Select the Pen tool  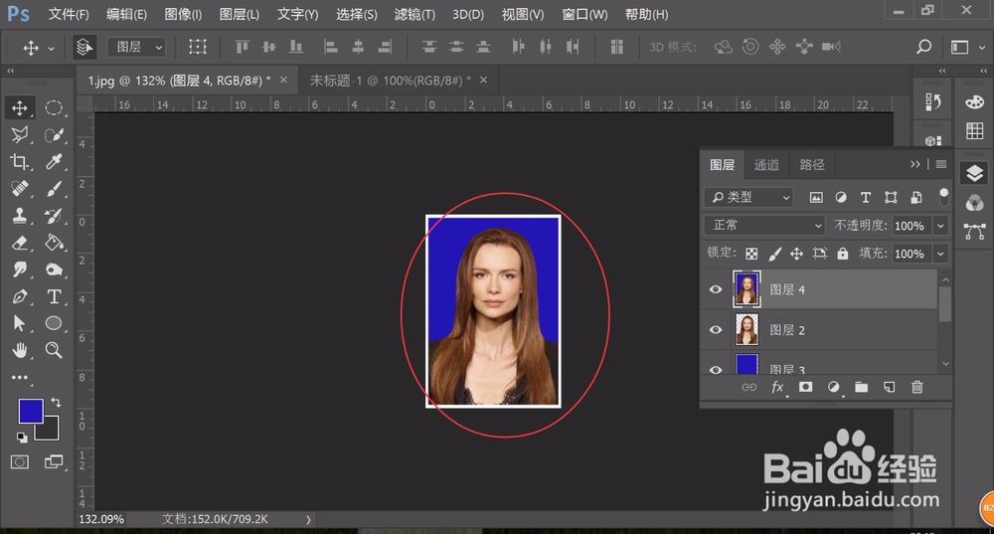(20, 296)
